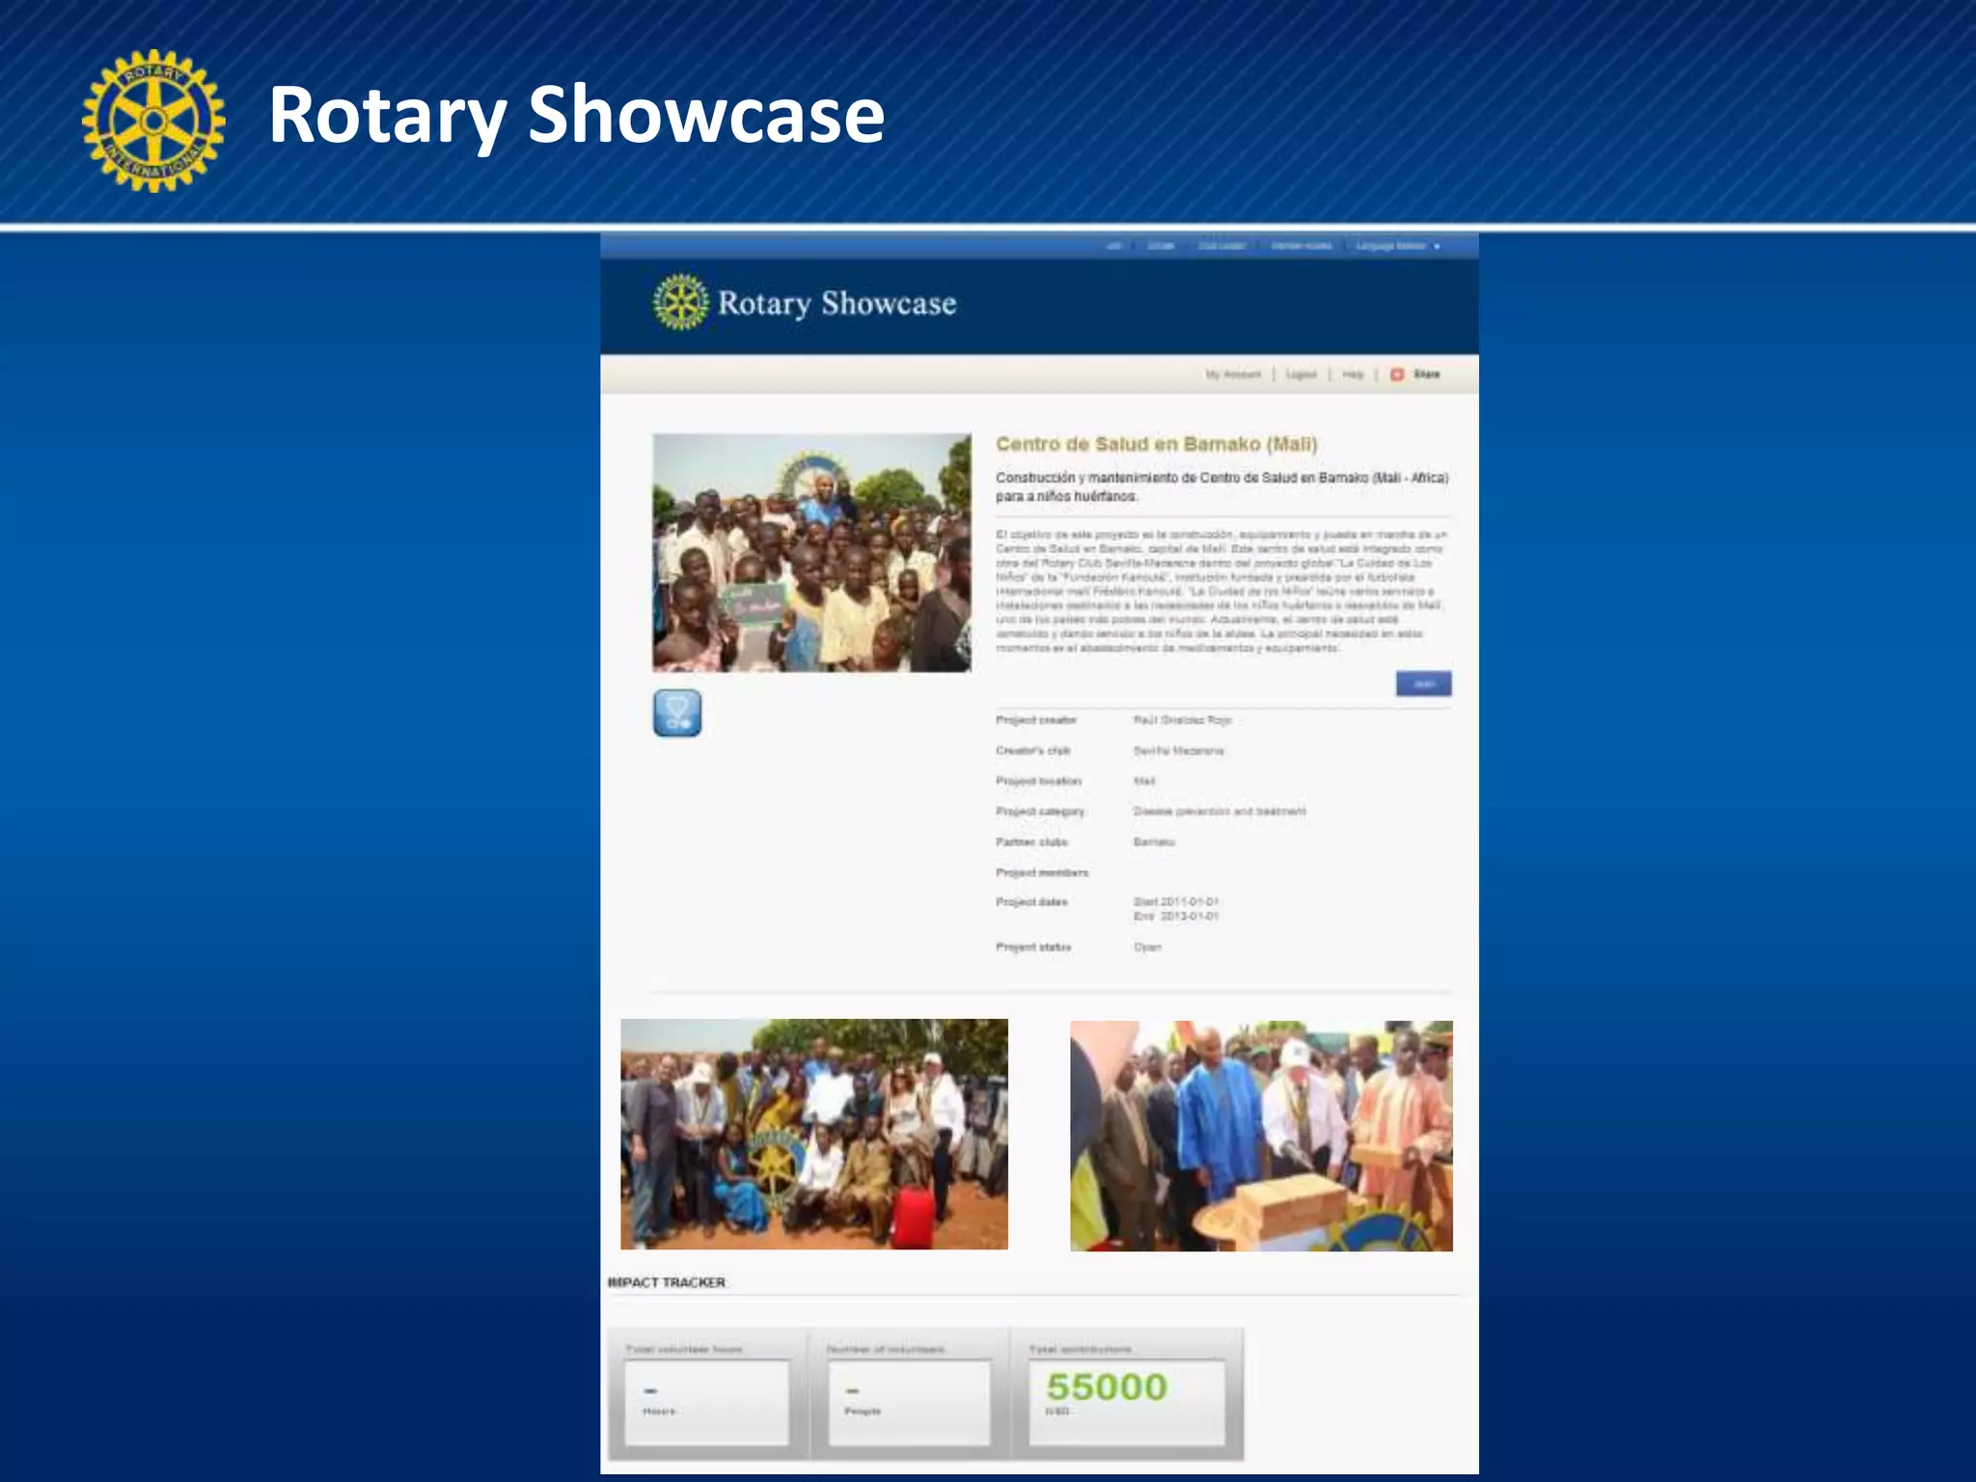This screenshot has height=1482, width=1976.
Task: Click the blue Join button under the description
Action: click(x=1423, y=683)
